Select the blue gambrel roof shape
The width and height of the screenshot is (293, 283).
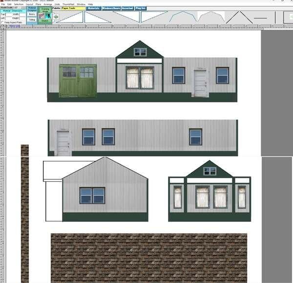coord(183,17)
